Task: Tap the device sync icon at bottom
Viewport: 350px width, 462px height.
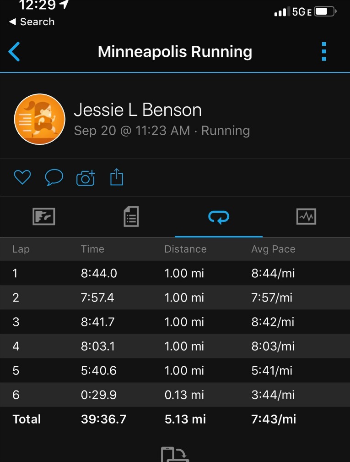Action: pos(175,455)
